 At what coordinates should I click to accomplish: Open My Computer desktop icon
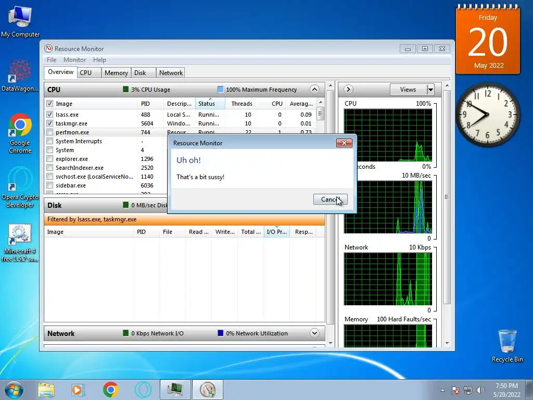[x=20, y=21]
